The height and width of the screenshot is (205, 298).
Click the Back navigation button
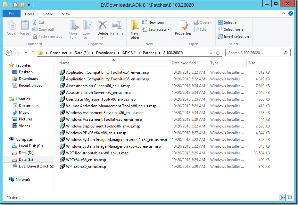tap(9, 53)
